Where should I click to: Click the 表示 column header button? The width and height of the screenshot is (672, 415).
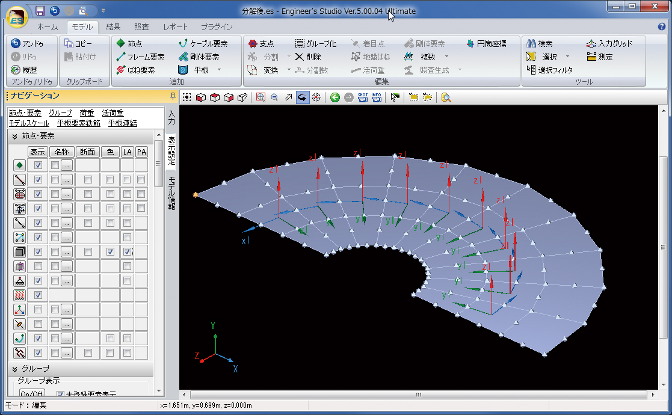[37, 152]
